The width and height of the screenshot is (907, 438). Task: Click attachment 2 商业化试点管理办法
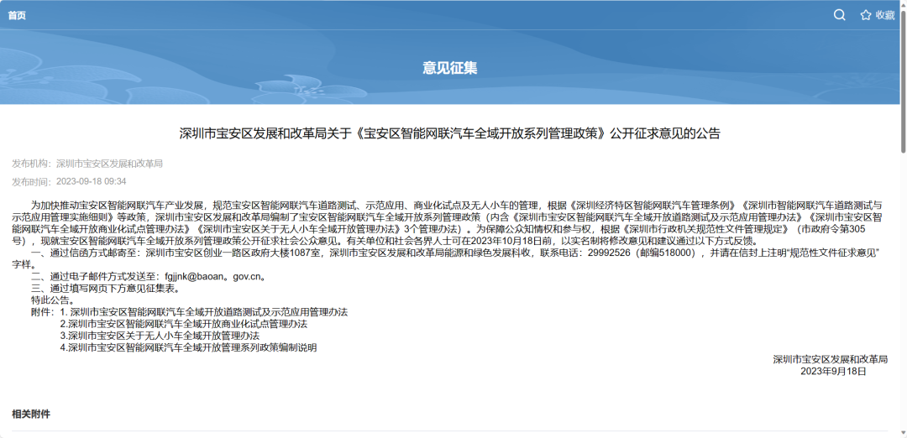(183, 324)
